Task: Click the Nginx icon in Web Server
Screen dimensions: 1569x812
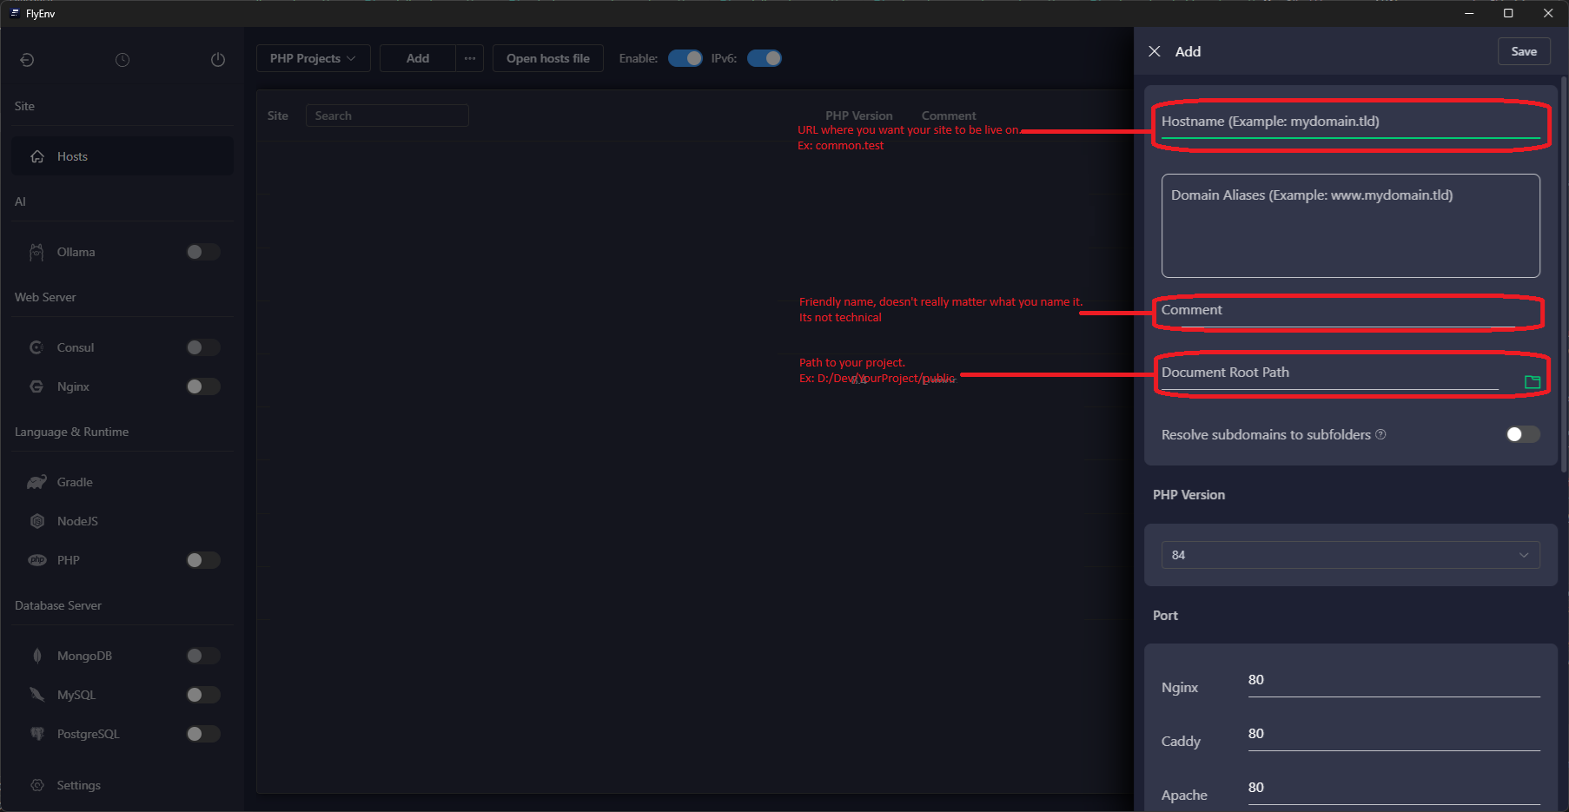Action: coord(36,386)
